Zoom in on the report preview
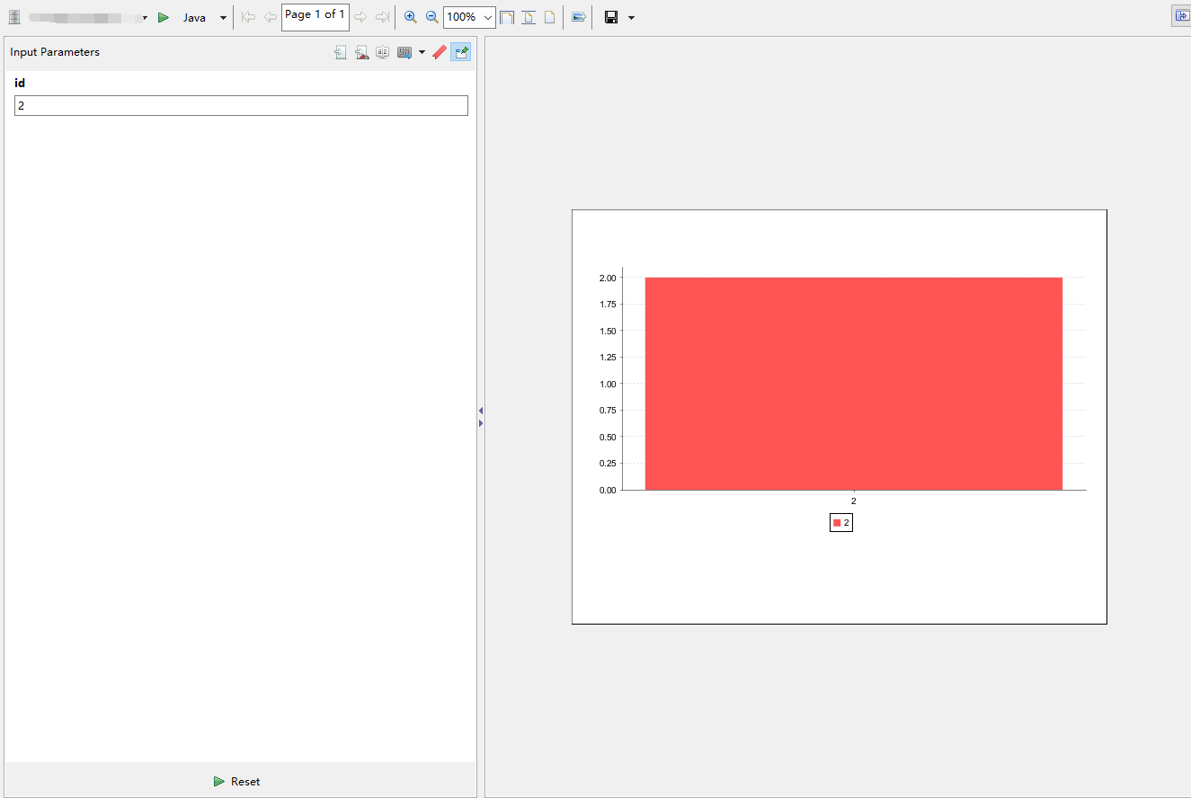The image size is (1191, 798). 411,17
